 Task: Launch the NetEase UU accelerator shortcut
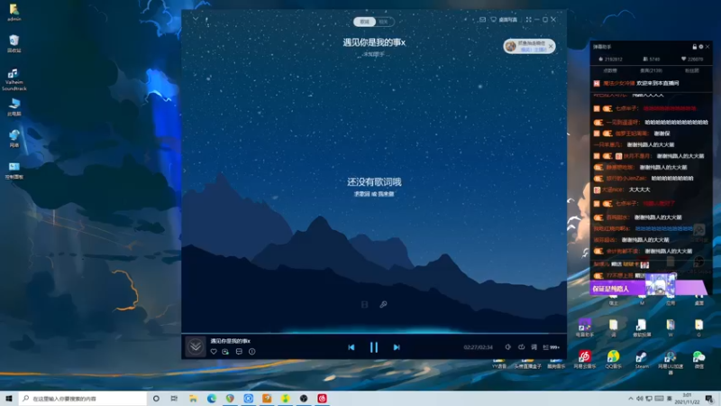click(670, 363)
